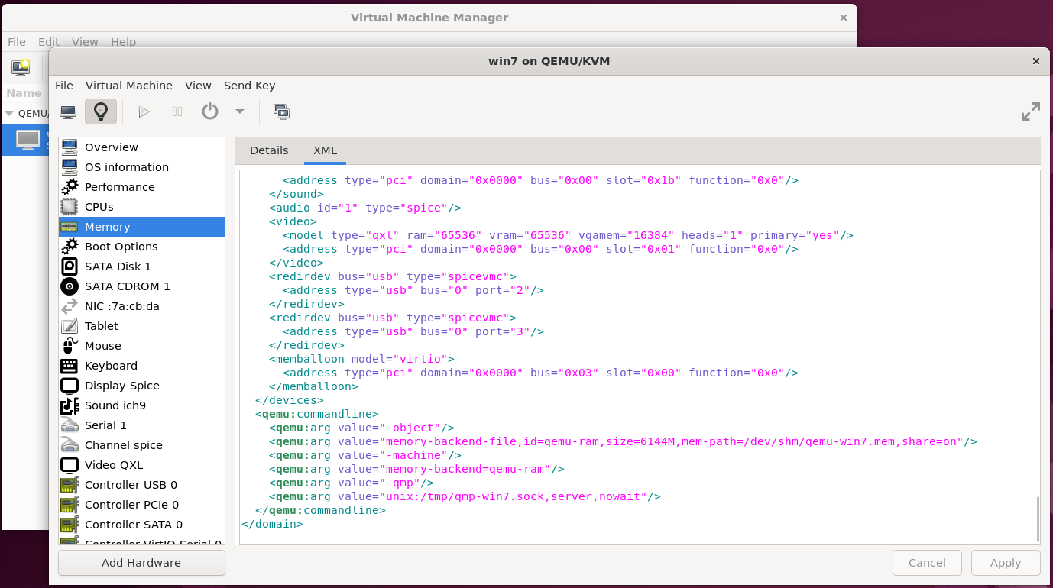Viewport: 1053px width, 588px height.
Task: Switch to the XML tab
Action: 325,150
